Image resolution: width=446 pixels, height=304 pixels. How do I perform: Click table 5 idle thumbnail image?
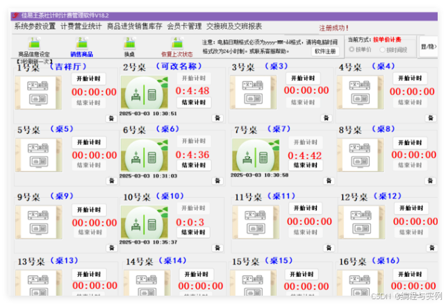point(39,155)
